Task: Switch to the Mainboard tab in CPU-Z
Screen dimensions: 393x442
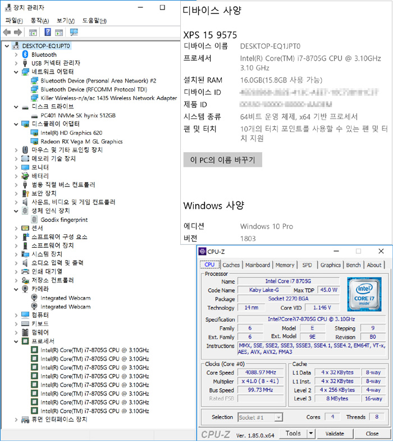Action: pyautogui.click(x=258, y=265)
